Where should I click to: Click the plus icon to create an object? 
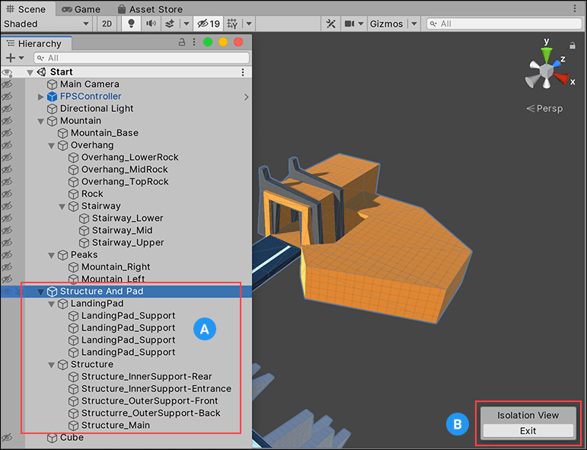10,58
